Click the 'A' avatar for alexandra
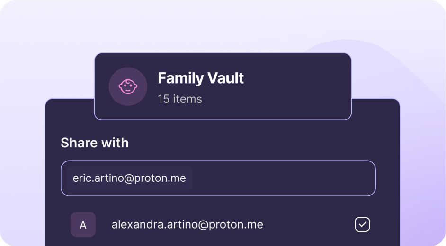 click(83, 225)
